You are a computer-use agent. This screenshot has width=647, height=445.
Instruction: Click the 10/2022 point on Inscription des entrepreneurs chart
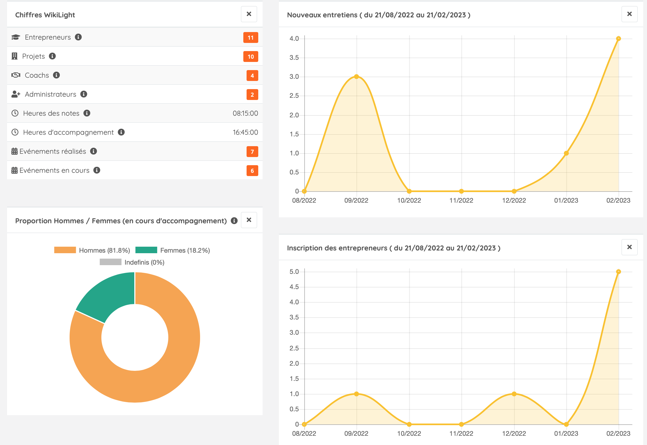click(x=409, y=424)
